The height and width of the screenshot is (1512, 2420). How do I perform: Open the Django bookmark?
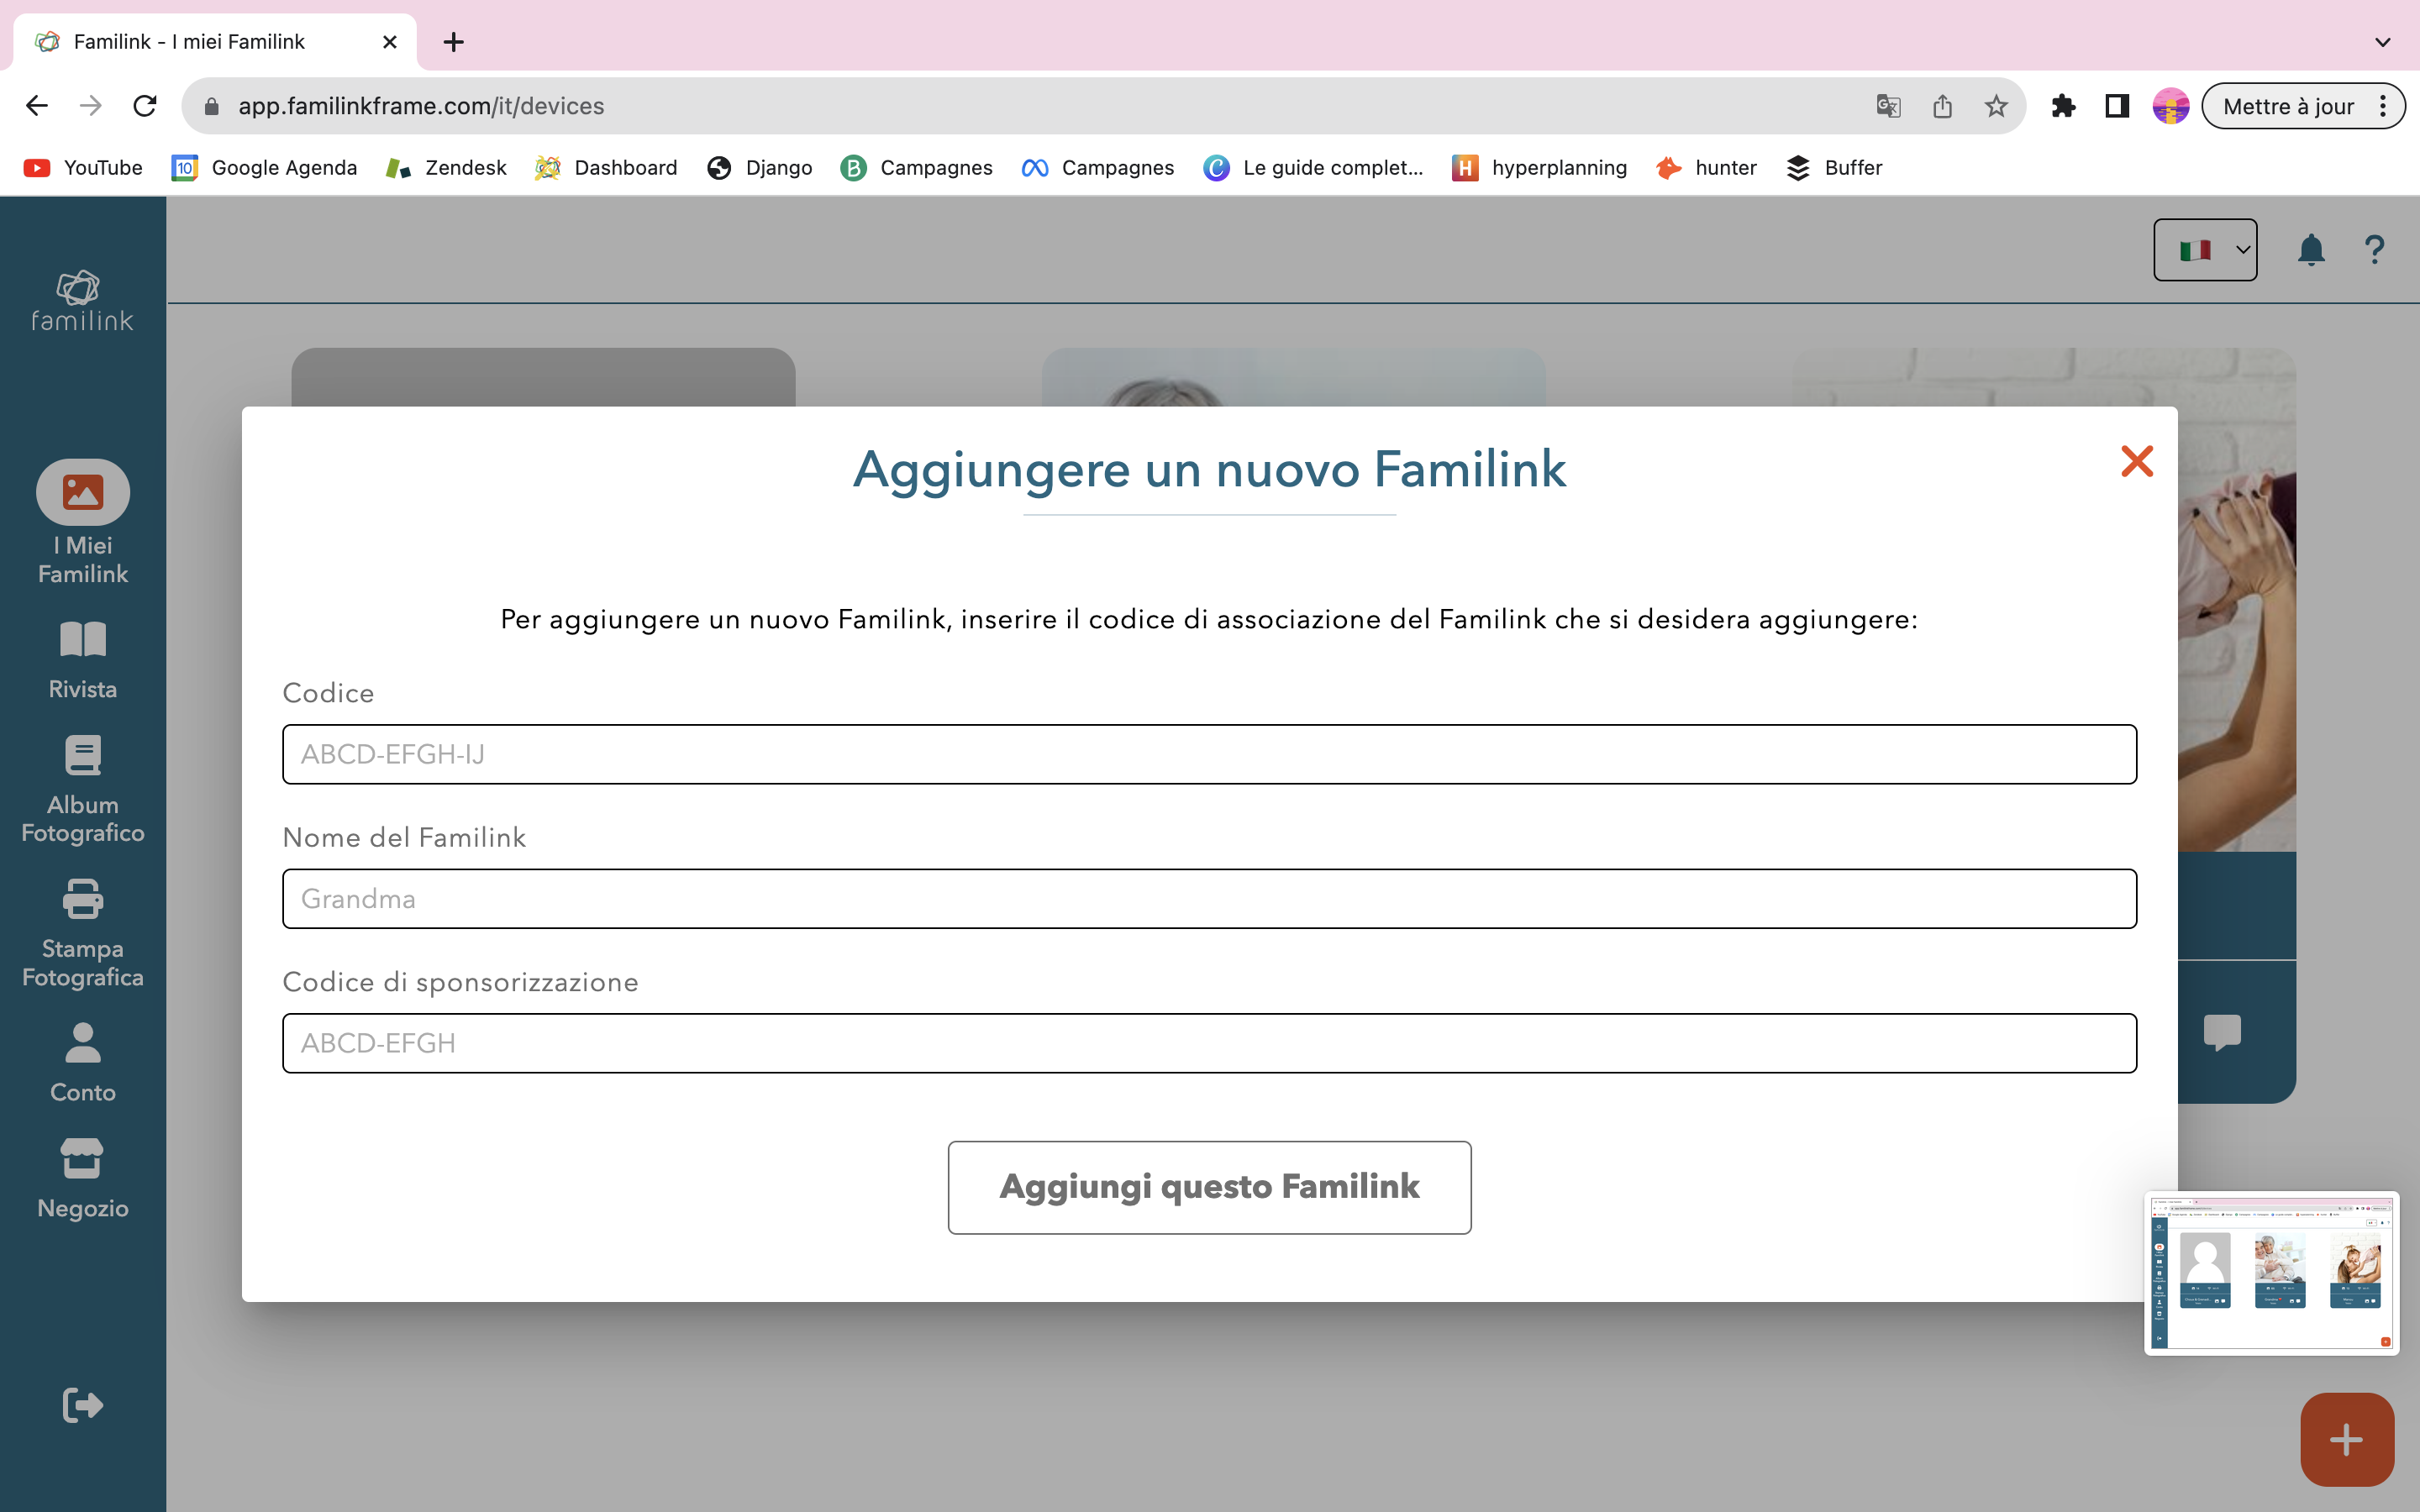pos(759,168)
